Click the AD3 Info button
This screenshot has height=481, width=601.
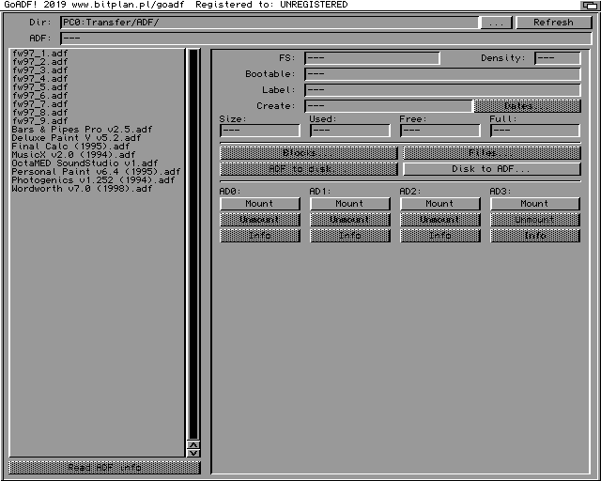click(535, 236)
